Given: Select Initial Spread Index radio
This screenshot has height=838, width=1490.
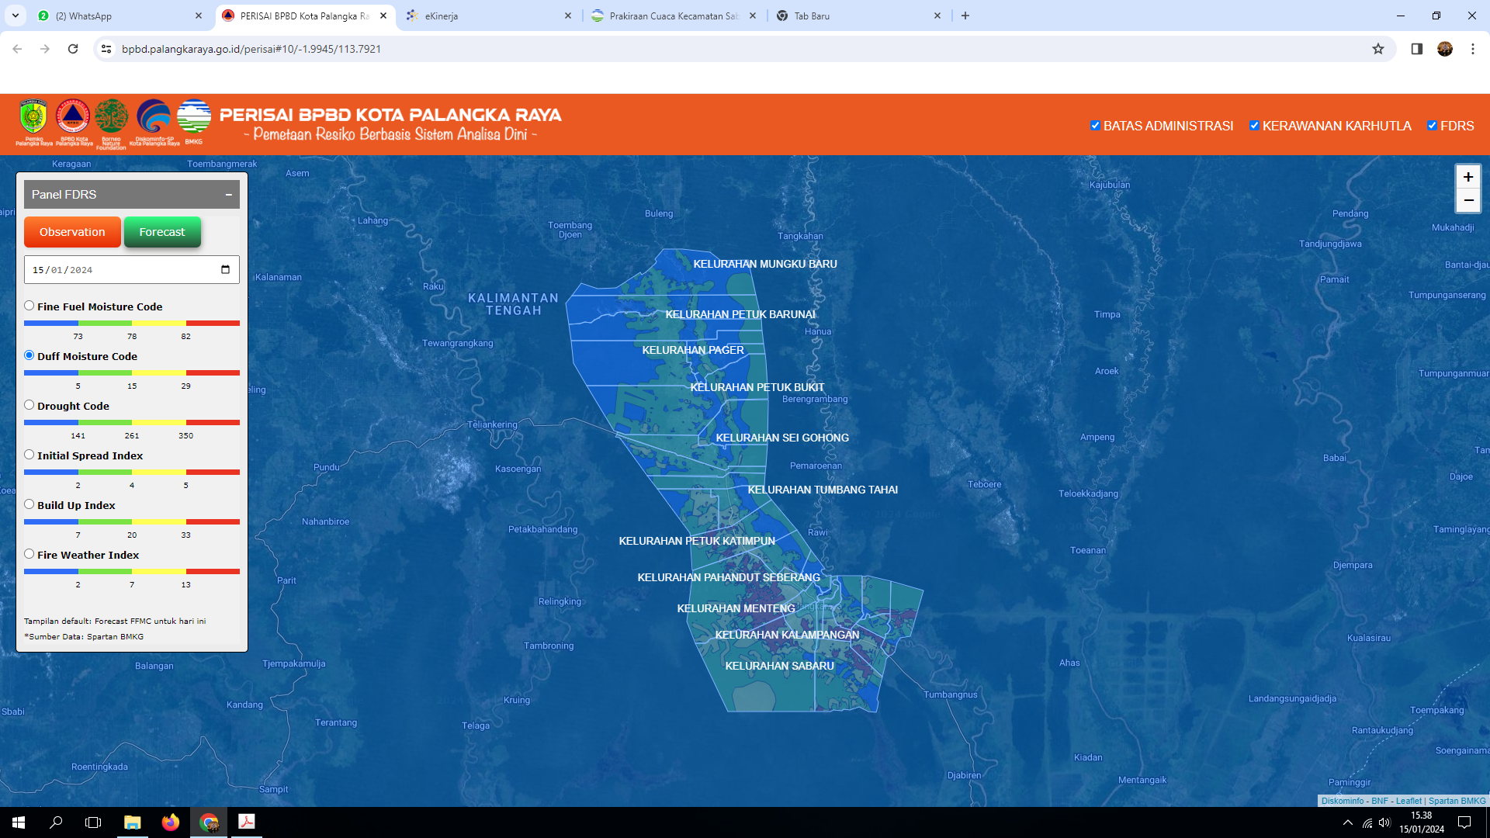Looking at the screenshot, I should click(29, 455).
